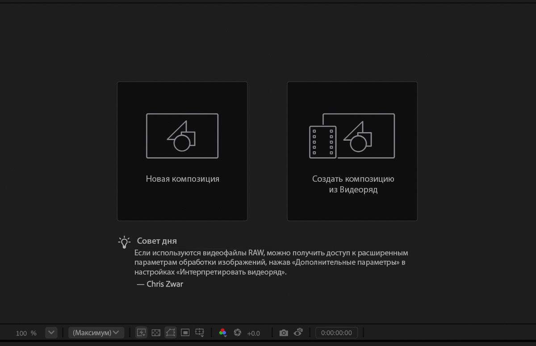
Task: Click the Совет дня lightbulb icon
Action: (x=124, y=242)
